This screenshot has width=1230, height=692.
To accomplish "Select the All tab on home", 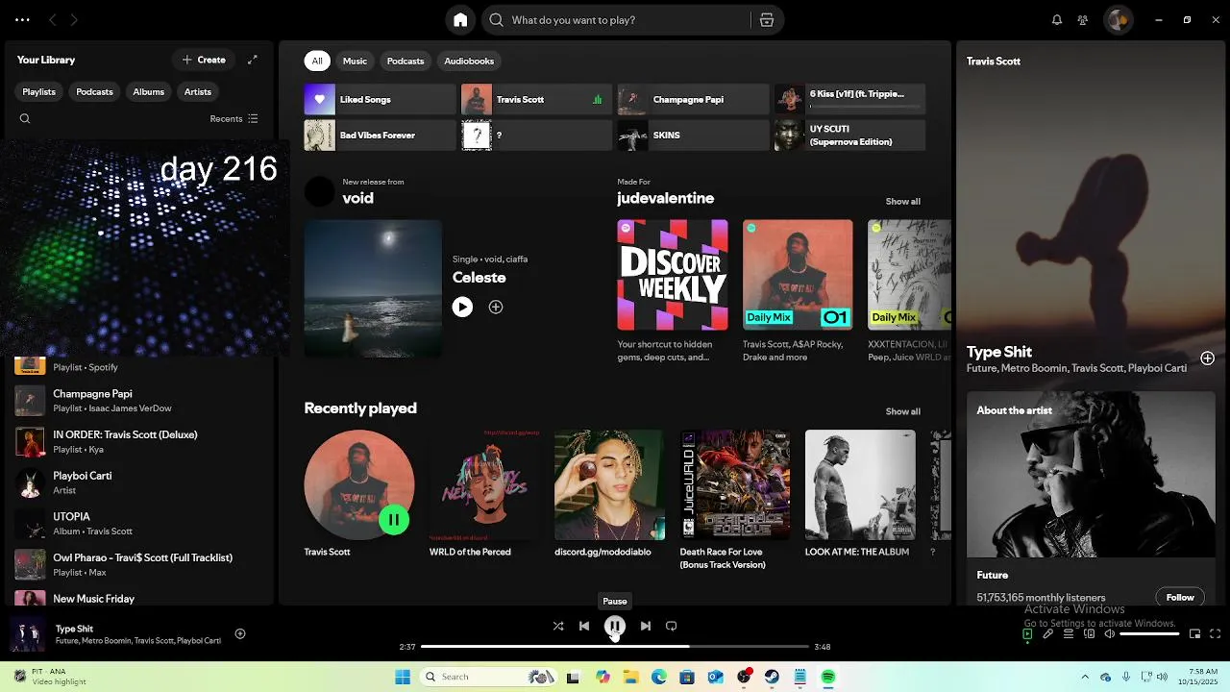I will (x=317, y=61).
